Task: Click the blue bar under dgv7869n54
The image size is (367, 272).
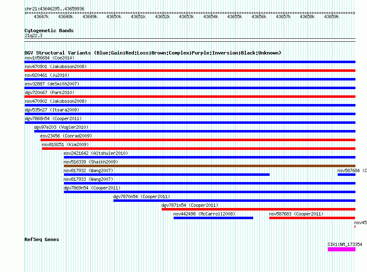Action: click(x=209, y=192)
